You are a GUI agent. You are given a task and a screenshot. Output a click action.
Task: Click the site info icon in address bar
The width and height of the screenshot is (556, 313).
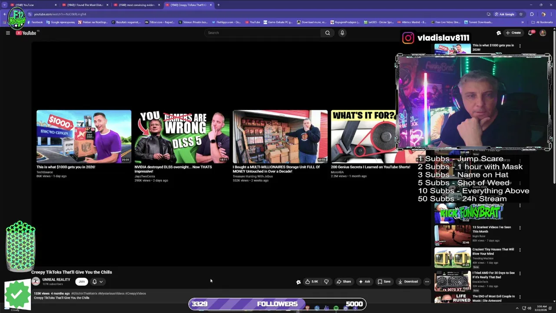(x=30, y=14)
